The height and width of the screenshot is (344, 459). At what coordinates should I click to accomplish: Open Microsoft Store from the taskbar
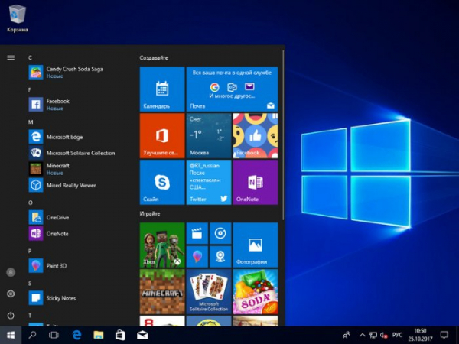coord(120,335)
